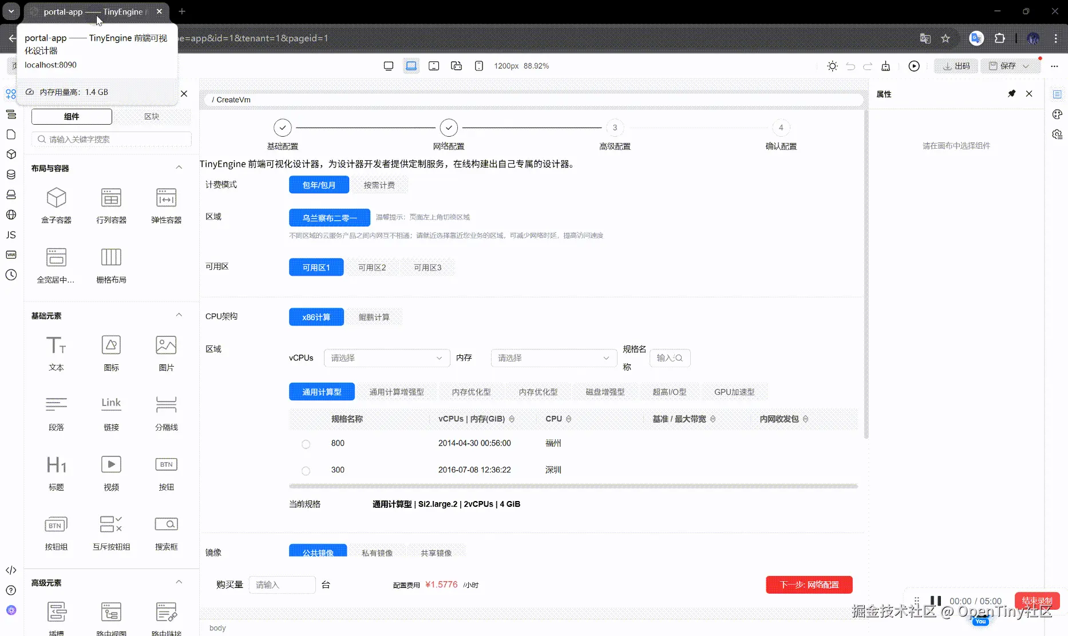Viewport: 1068px width, 636px height.
Task: Select the GPU加速型 tab
Action: click(734, 392)
